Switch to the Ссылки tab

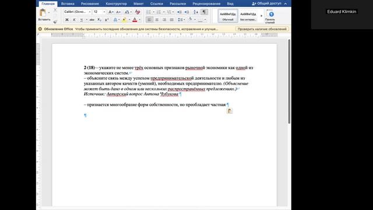pos(157,4)
